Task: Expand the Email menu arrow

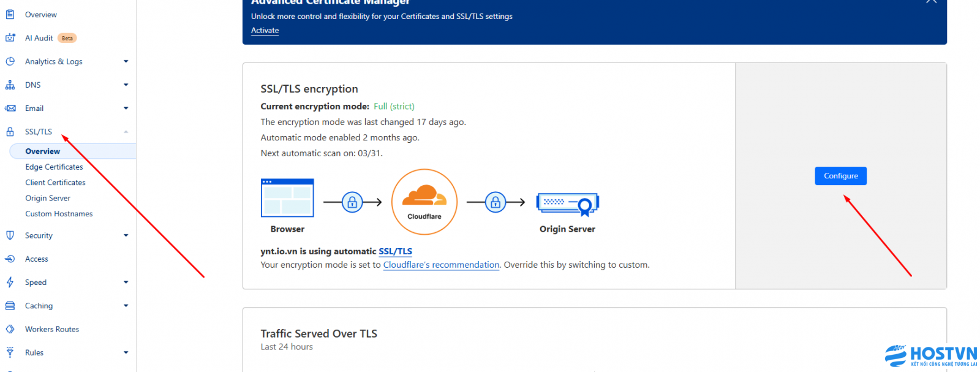Action: (126, 108)
